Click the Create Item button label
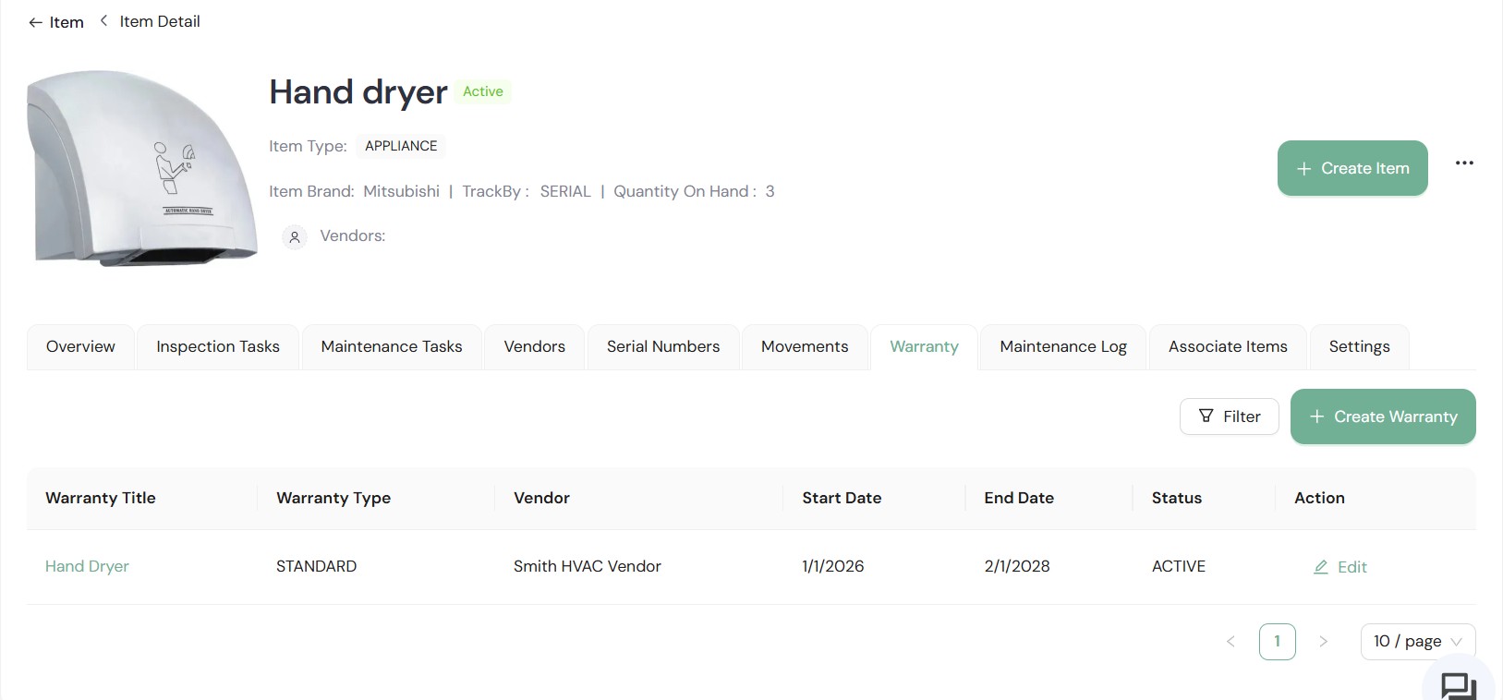 [1364, 168]
